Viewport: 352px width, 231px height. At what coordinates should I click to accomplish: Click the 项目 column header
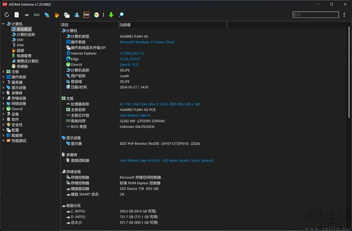89,25
